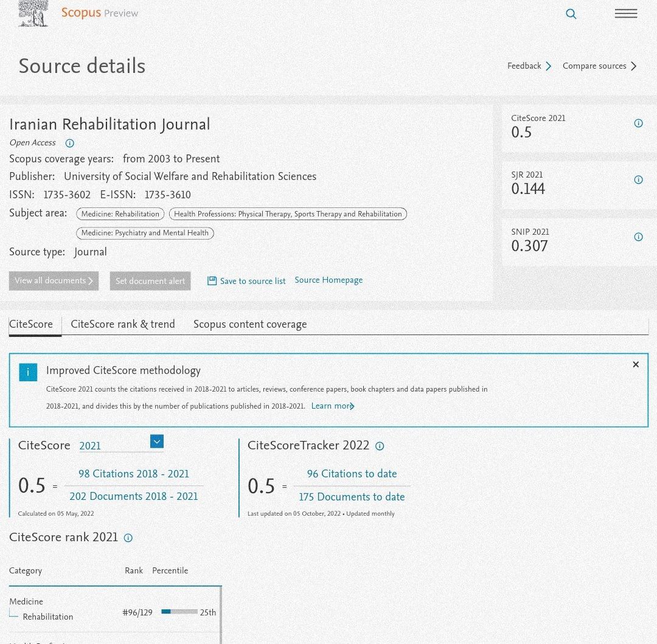657x644 pixels.
Task: Click Set document alert button
Action: pyautogui.click(x=150, y=281)
